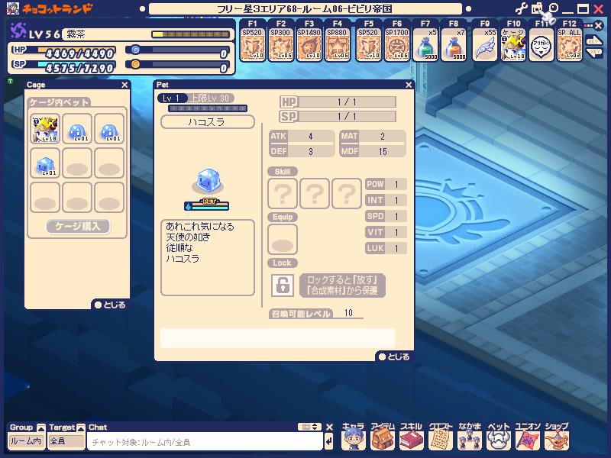Click とじる in the Cage window
This screenshot has width=611, height=458.
[x=110, y=305]
